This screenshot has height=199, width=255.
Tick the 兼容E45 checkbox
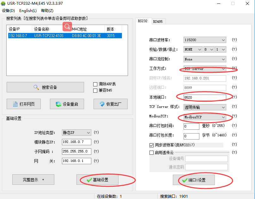[x=95, y=90]
